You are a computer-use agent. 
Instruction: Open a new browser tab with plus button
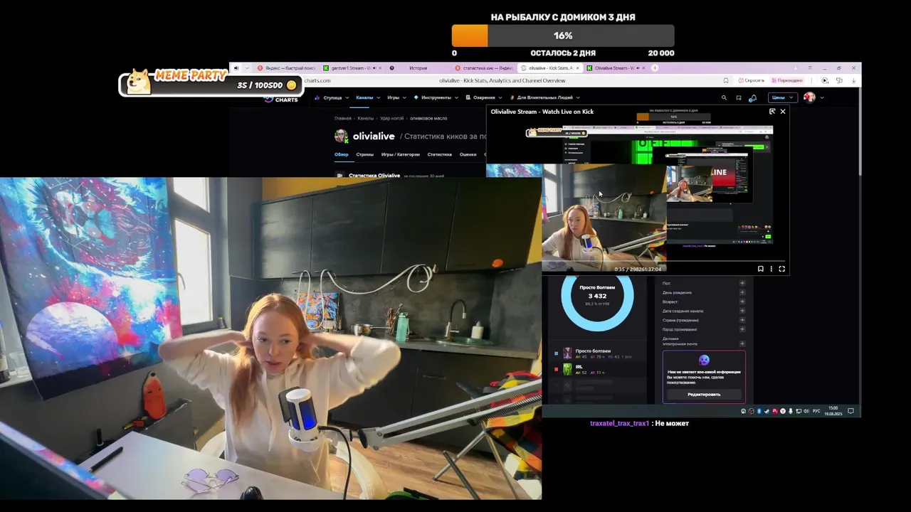655,68
